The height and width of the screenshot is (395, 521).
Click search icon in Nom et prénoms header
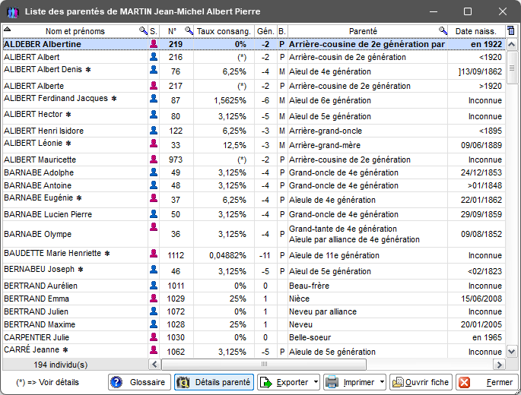point(143,31)
